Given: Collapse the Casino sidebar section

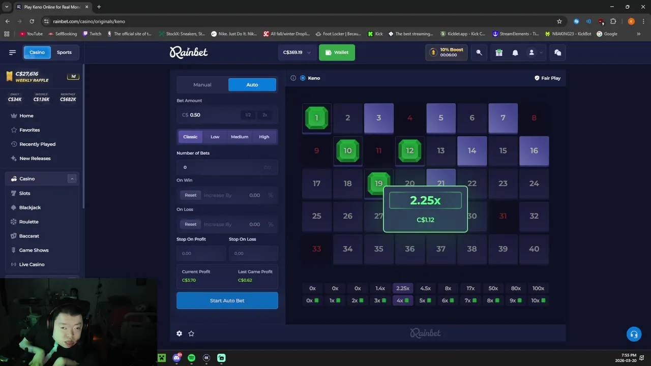Looking at the screenshot, I should pyautogui.click(x=72, y=179).
